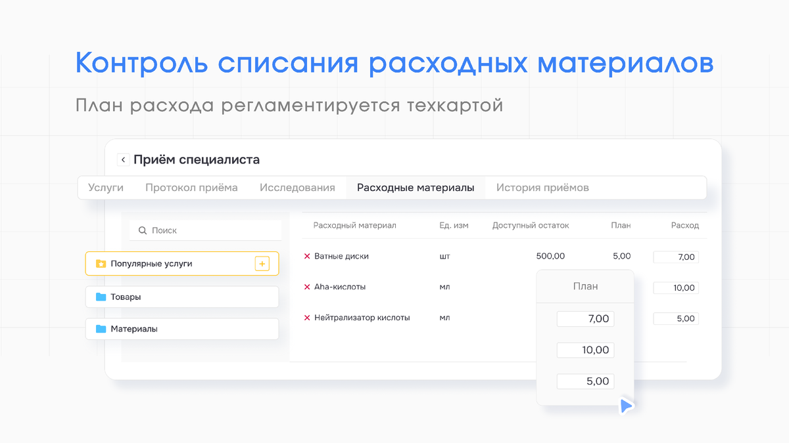
Task: Click the Расходный материал column header
Action: [x=354, y=225]
